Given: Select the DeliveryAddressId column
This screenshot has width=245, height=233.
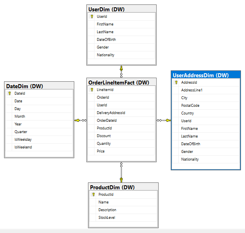Looking at the screenshot, I should coord(121,113).
